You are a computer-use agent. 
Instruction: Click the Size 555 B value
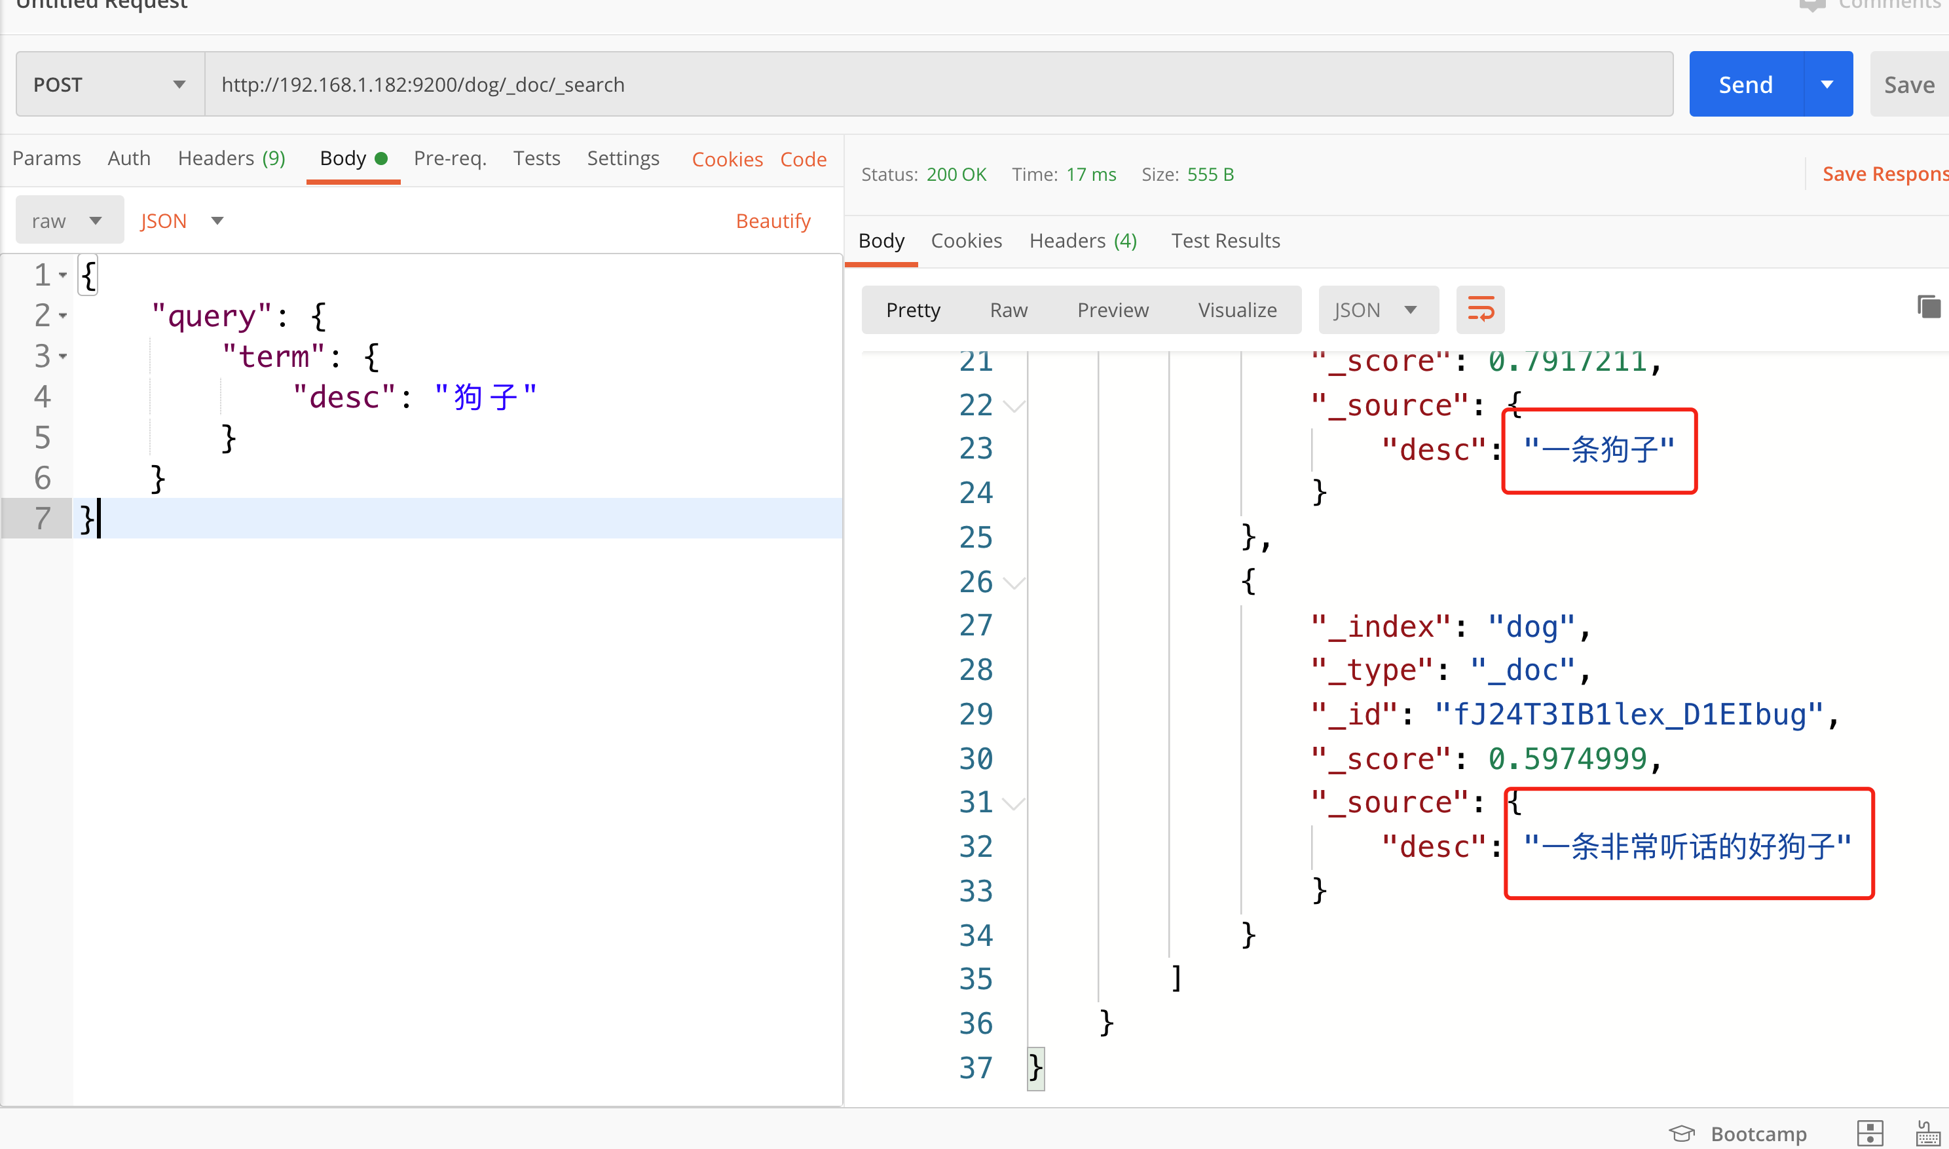(x=1210, y=174)
